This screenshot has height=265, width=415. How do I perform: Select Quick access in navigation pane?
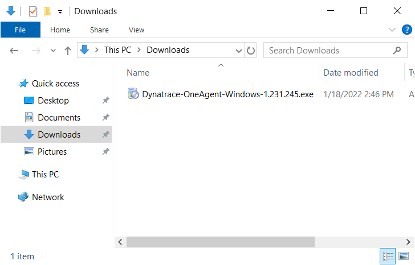pyautogui.click(x=55, y=84)
